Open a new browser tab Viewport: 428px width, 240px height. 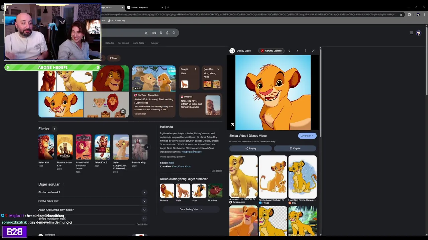click(x=168, y=7)
